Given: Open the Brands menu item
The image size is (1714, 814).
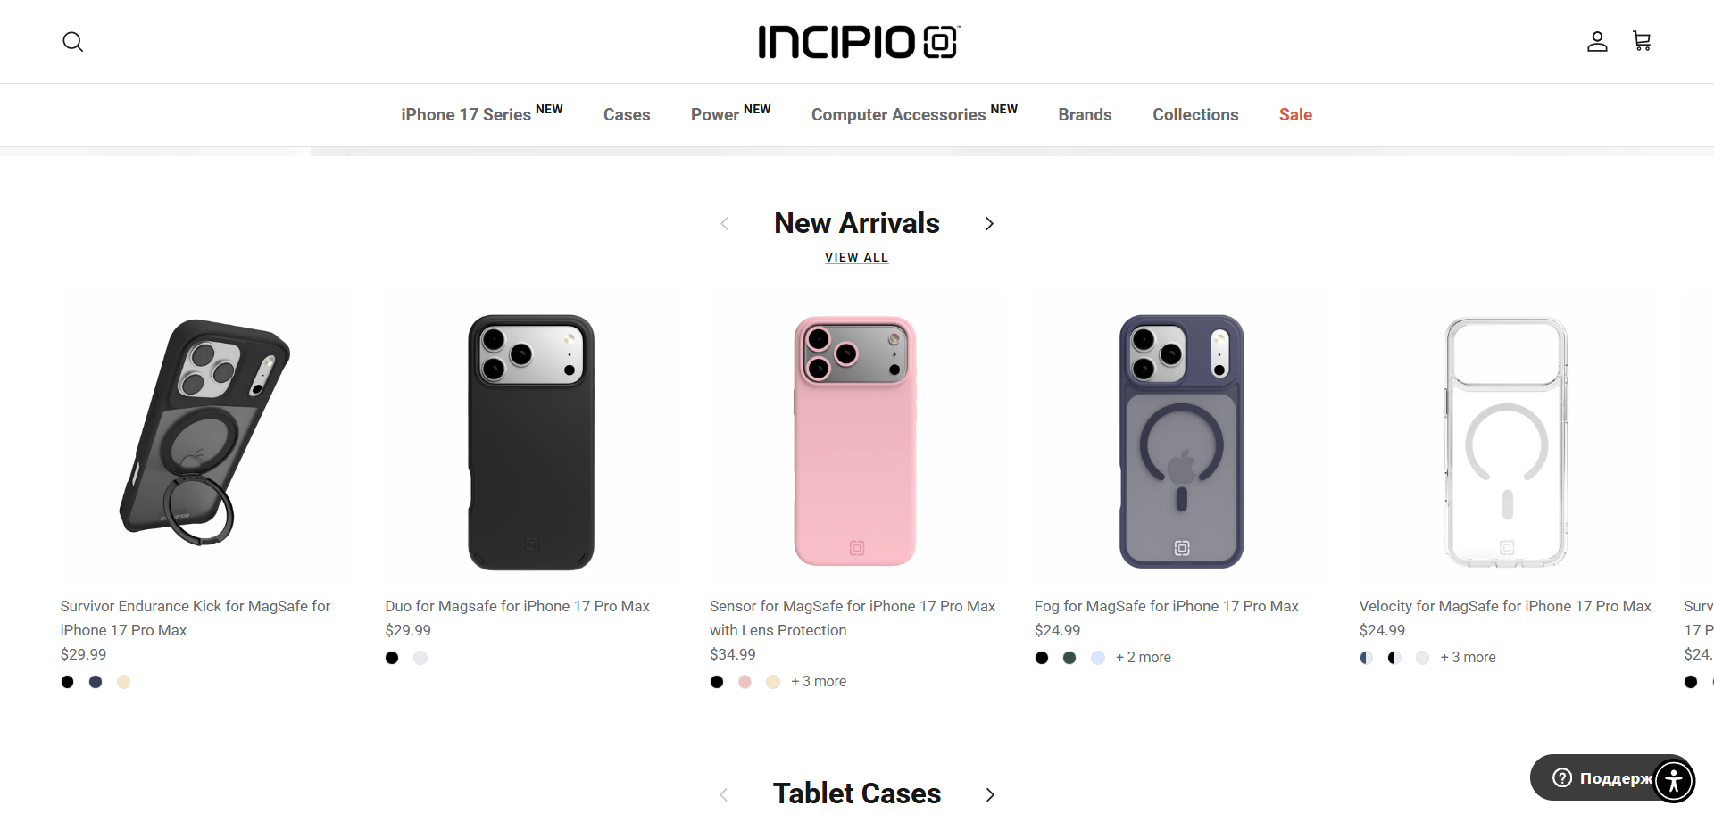Looking at the screenshot, I should pos(1085,114).
